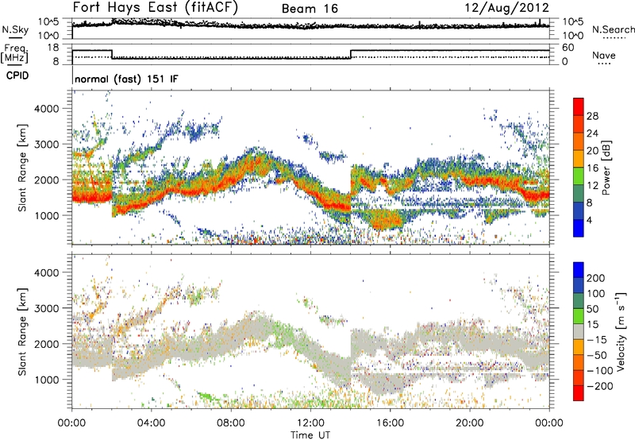Click the 'Freq. [MHz]' axis label

coord(15,53)
